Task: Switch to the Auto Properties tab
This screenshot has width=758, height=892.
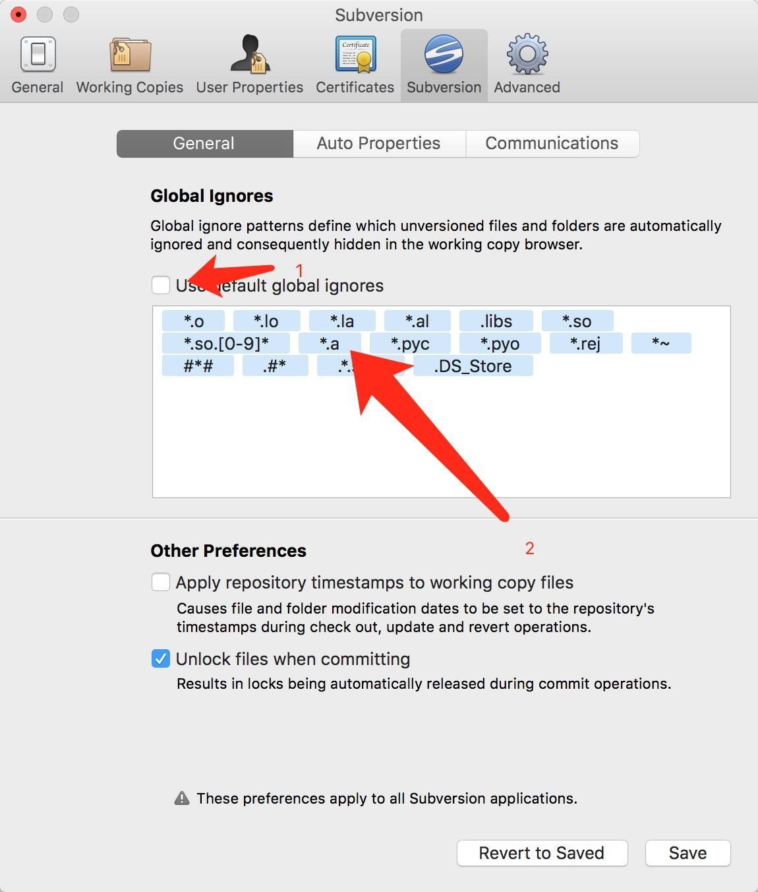Action: [x=379, y=143]
